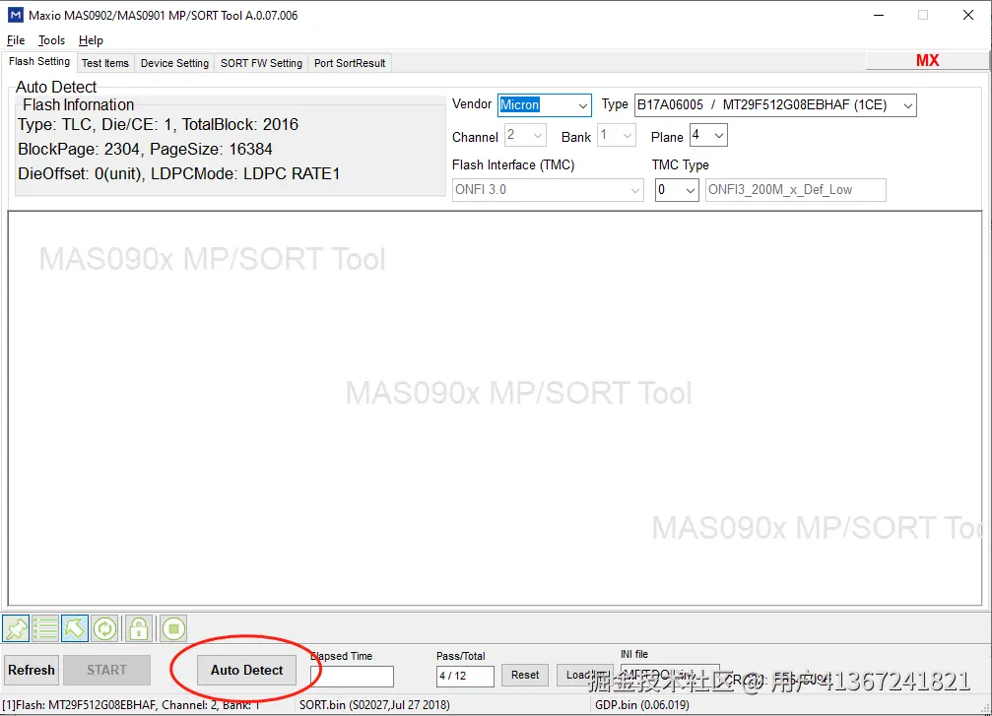Image resolution: width=992 pixels, height=716 pixels.
Task: Click the status bar flash info MT29F512G08EBHAF
Action: click(131, 704)
